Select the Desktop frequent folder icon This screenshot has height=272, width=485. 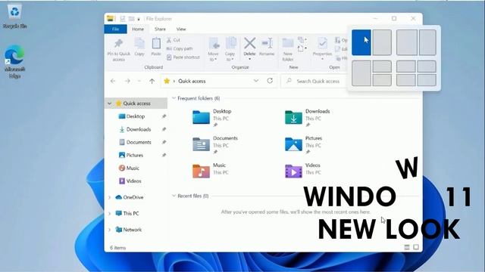pyautogui.click(x=201, y=117)
